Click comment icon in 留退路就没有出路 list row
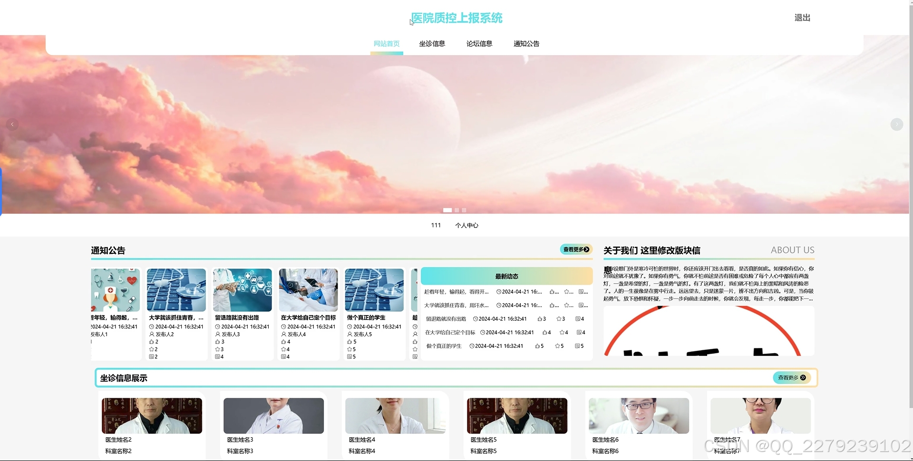Image resolution: width=913 pixels, height=461 pixels. (x=578, y=319)
